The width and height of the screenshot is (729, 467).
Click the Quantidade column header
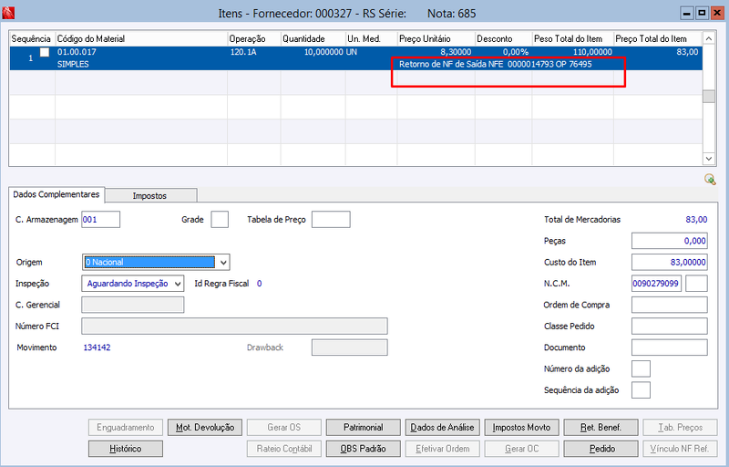pos(313,38)
